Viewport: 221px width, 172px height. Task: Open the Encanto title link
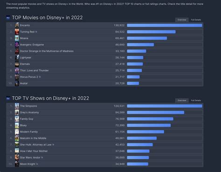click(25, 25)
